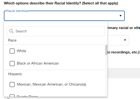Image resolution: width=140 pixels, height=99 pixels.
Task: Click the scrollbar track below the thumb
Action: coord(106,76)
